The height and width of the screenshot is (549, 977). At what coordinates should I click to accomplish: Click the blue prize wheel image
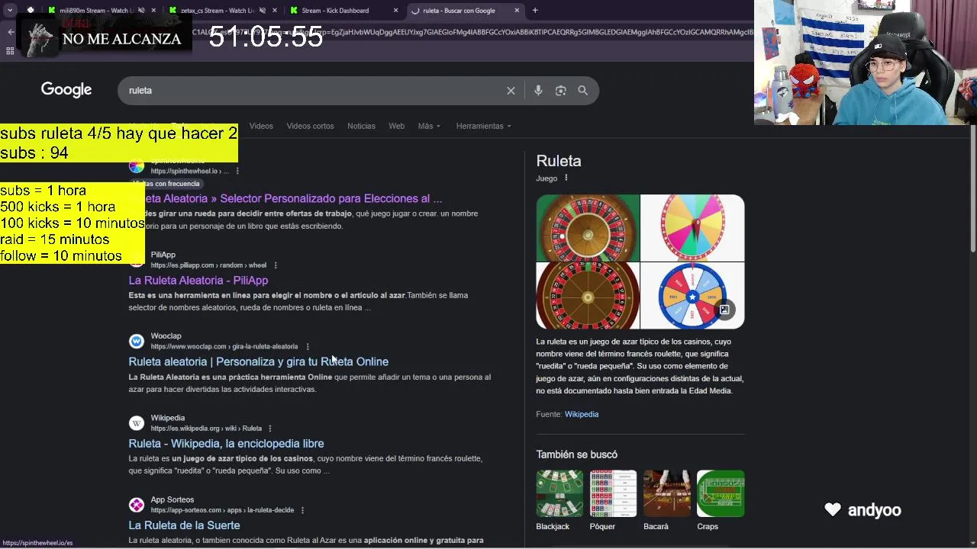coord(692,296)
